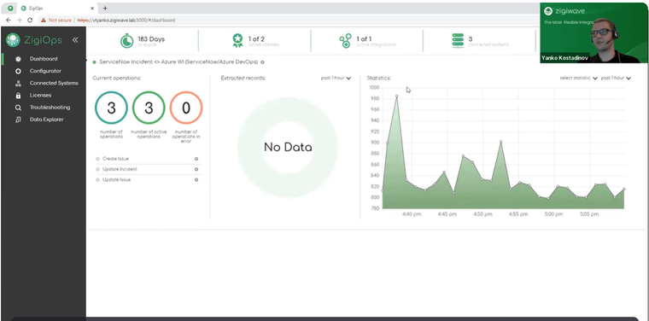
Task: Click number of operations circle
Action: click(111, 108)
